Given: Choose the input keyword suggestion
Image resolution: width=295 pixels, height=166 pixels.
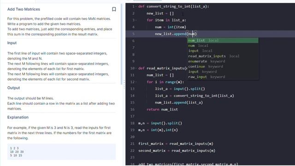Looking at the screenshot, I should coord(223,72).
